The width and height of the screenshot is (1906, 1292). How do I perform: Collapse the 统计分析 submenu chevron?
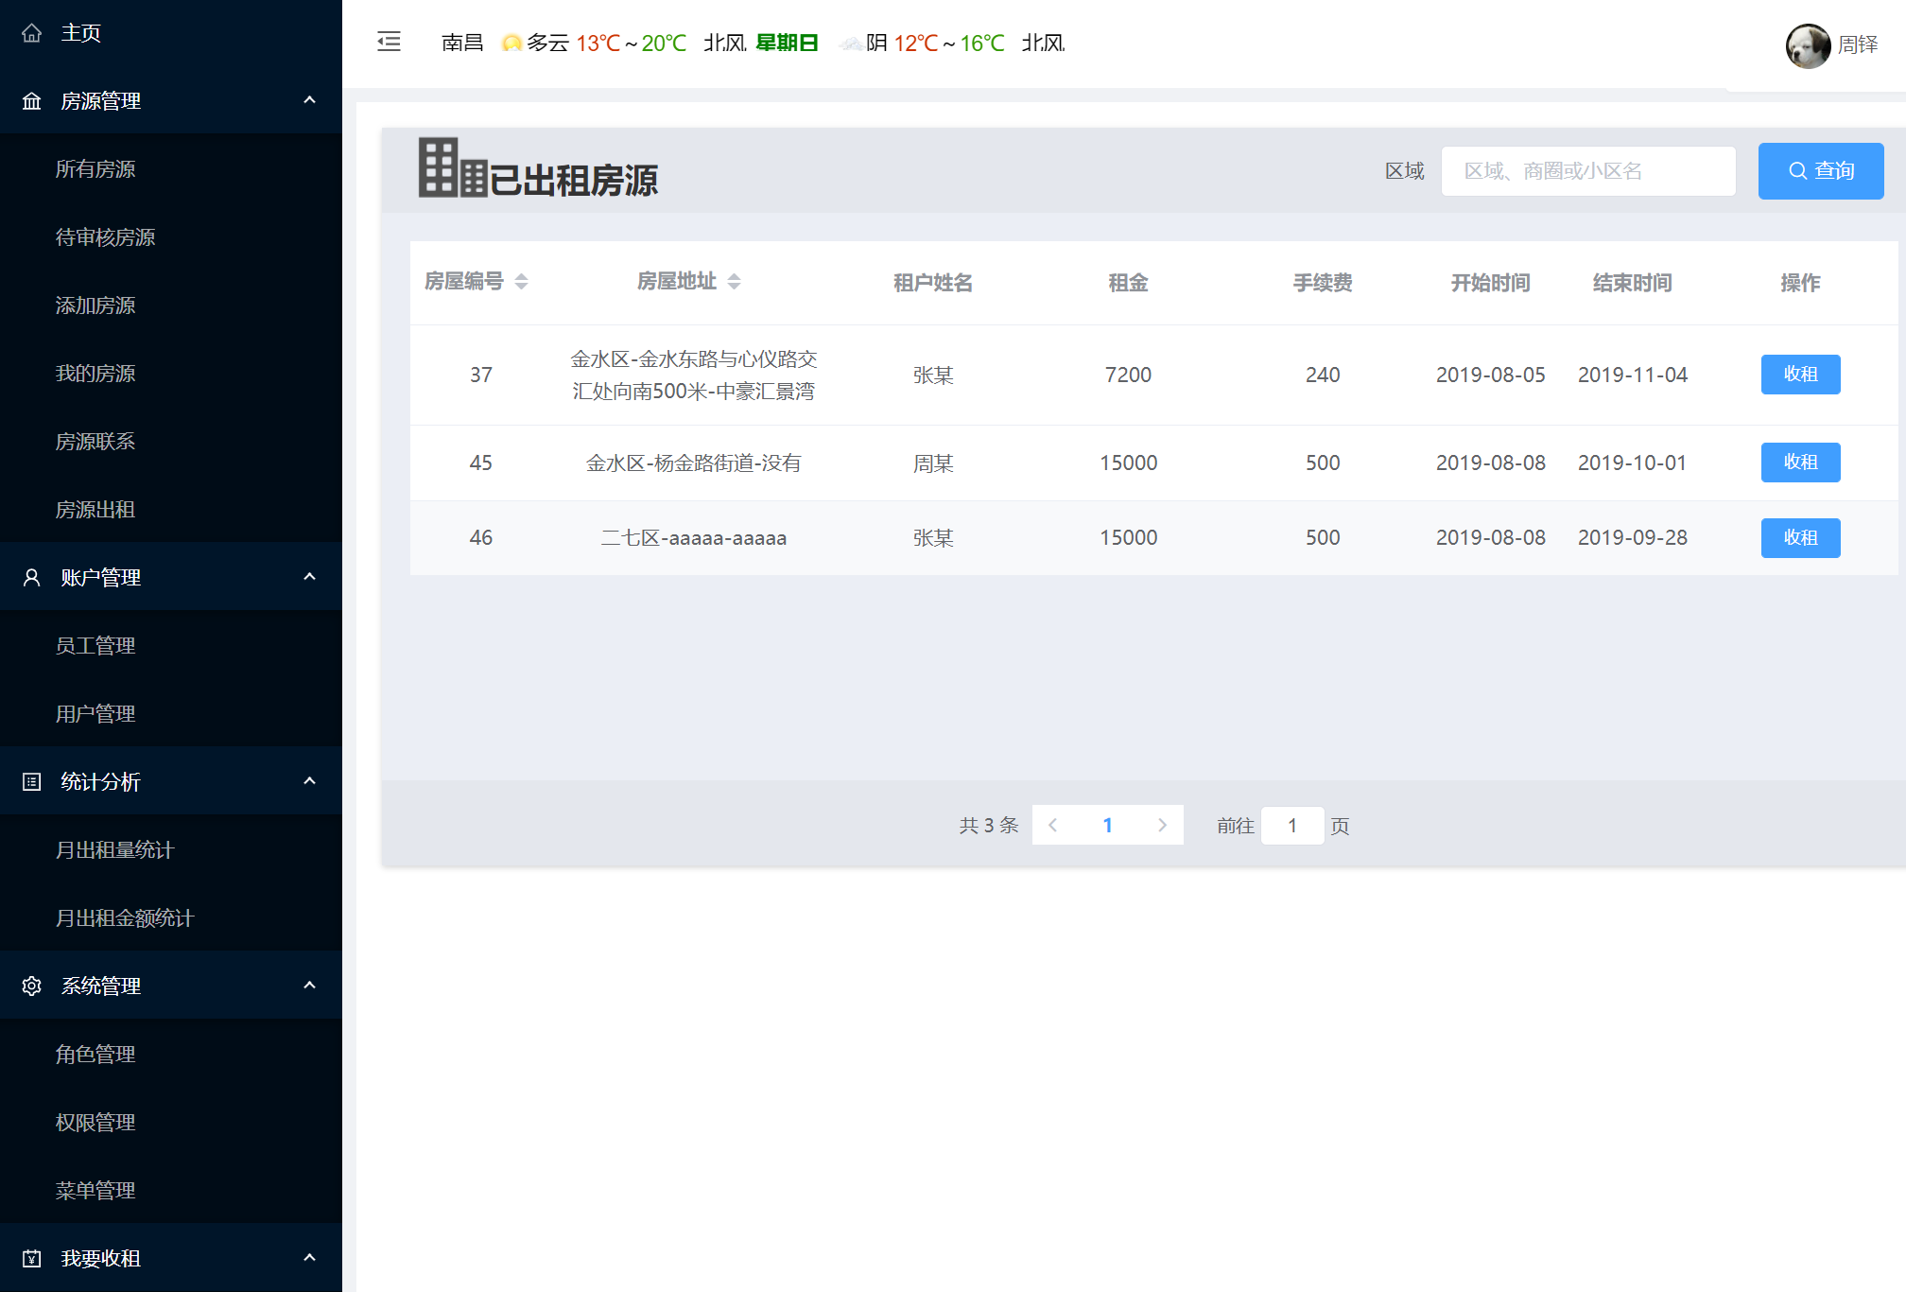click(309, 781)
